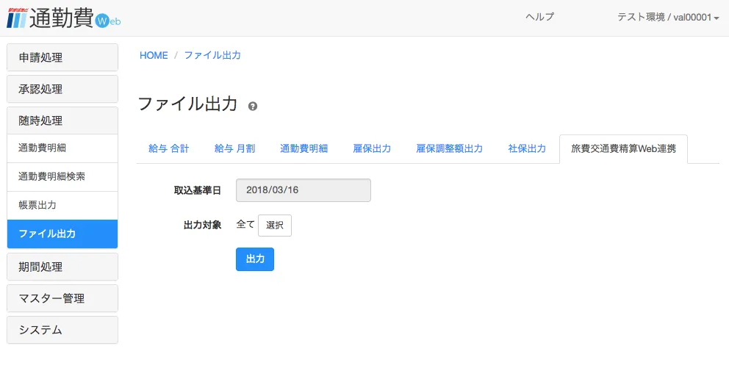Image resolution: width=729 pixels, height=382 pixels.
Task: Open 帳票出力 from the sidebar
Action: 62,206
